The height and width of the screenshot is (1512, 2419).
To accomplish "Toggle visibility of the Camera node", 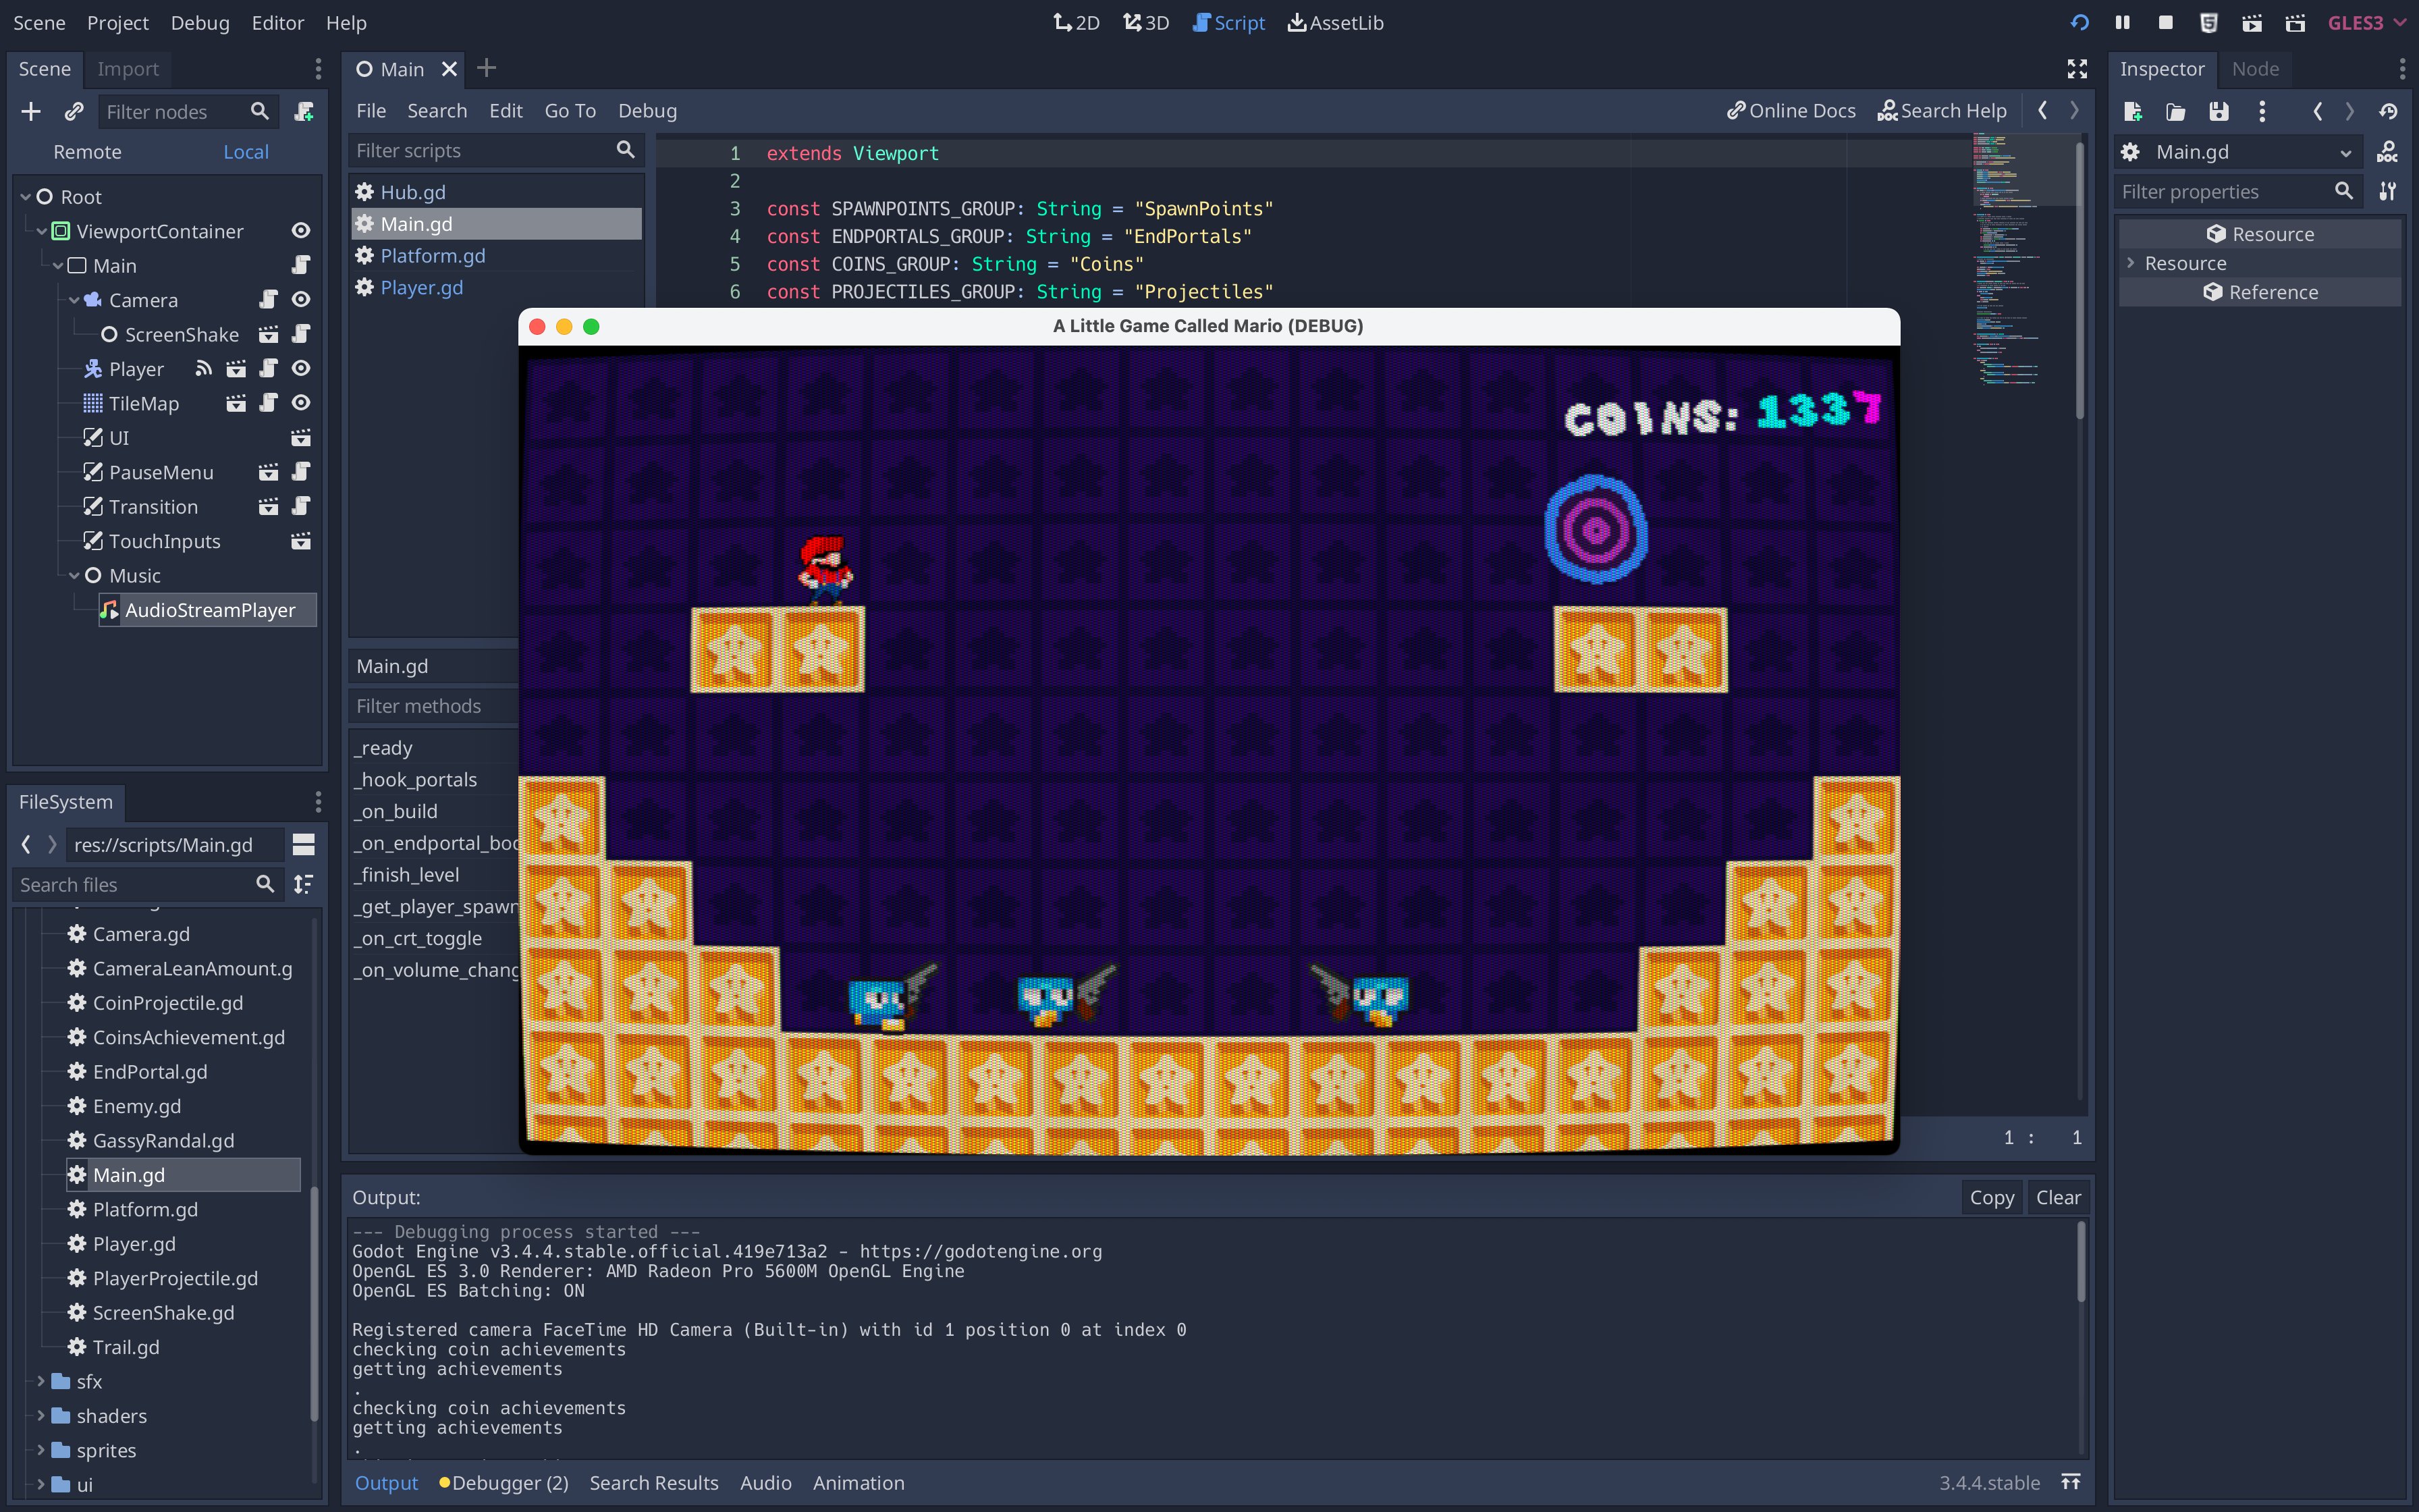I will pos(301,300).
